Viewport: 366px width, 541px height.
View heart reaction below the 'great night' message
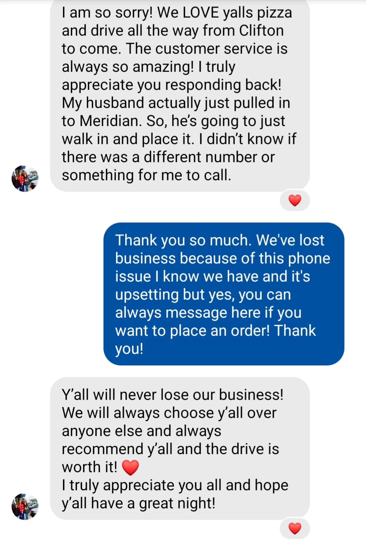tap(295, 528)
